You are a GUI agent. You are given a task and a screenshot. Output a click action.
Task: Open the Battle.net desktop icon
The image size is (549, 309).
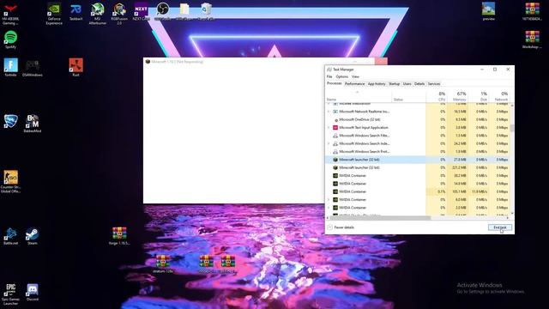pyautogui.click(x=11, y=235)
